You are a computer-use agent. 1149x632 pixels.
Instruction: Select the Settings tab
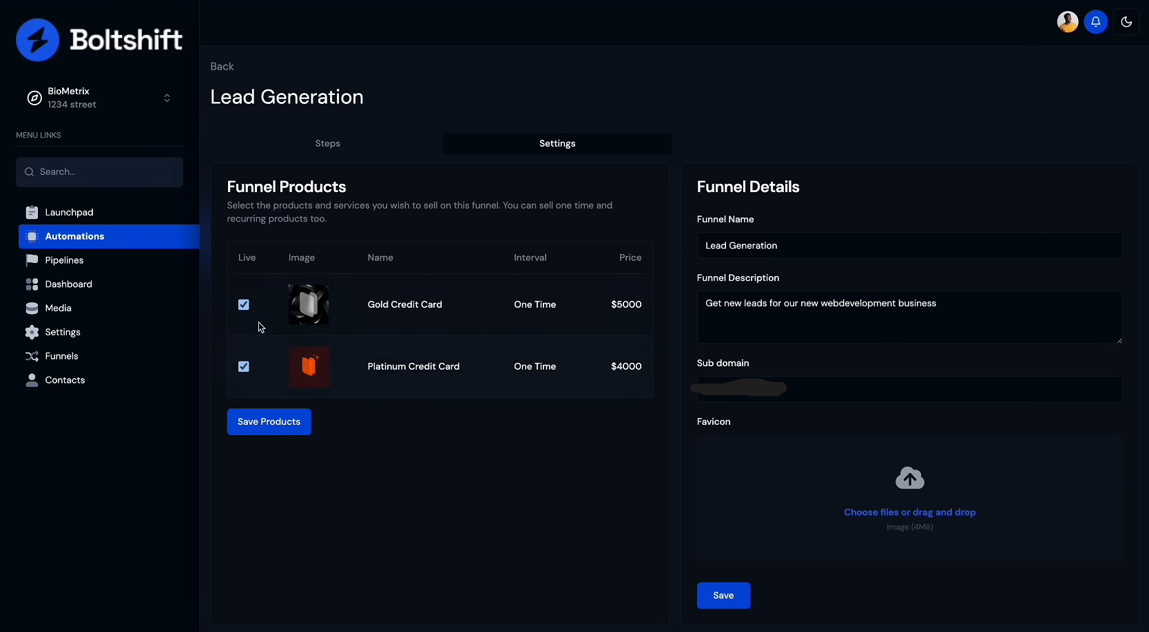pyautogui.click(x=557, y=143)
